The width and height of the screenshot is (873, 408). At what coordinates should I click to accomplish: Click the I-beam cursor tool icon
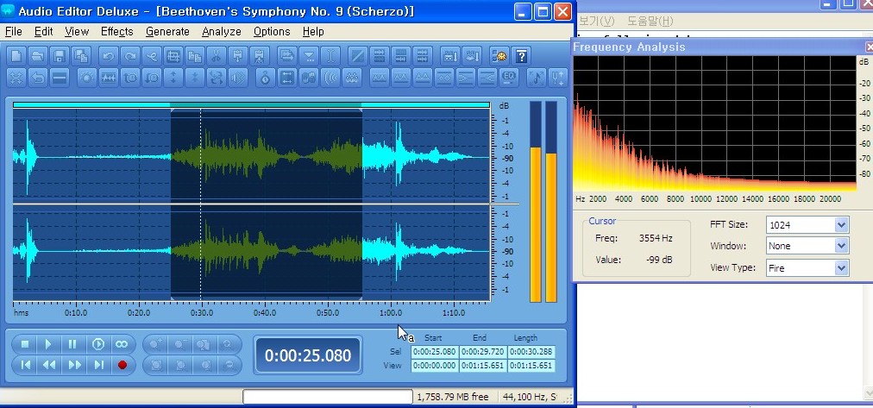click(x=330, y=56)
